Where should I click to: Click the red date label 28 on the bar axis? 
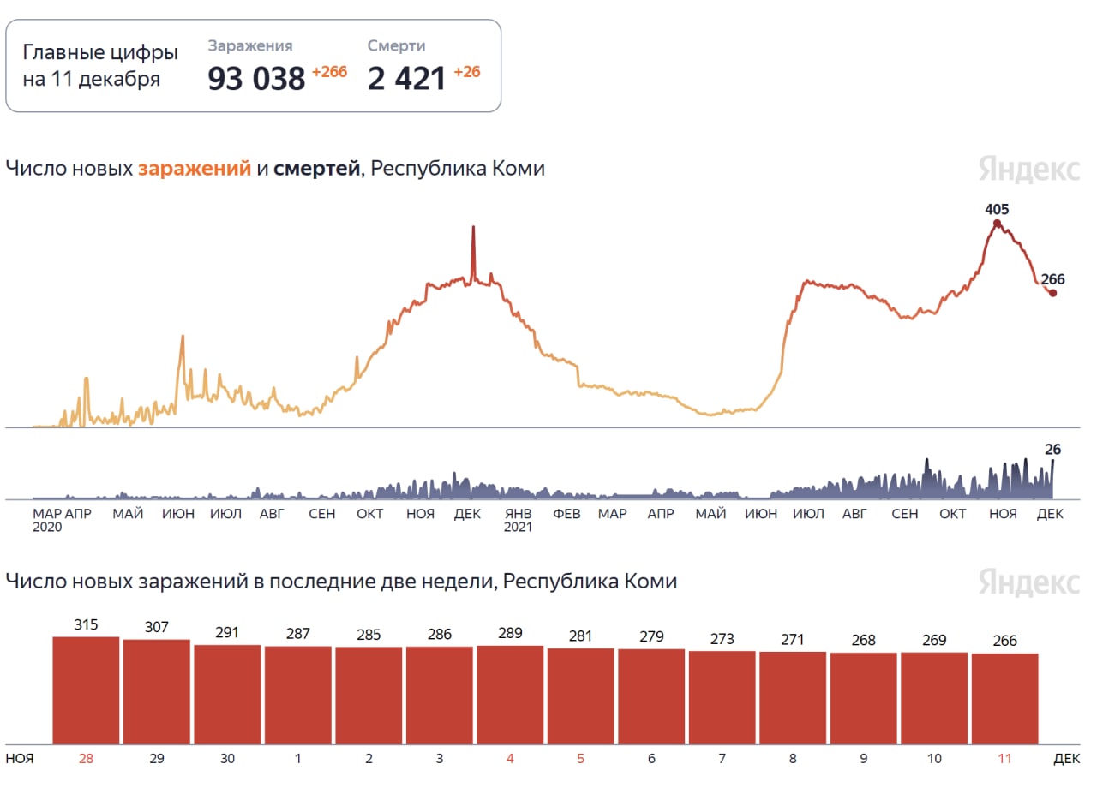point(86,759)
